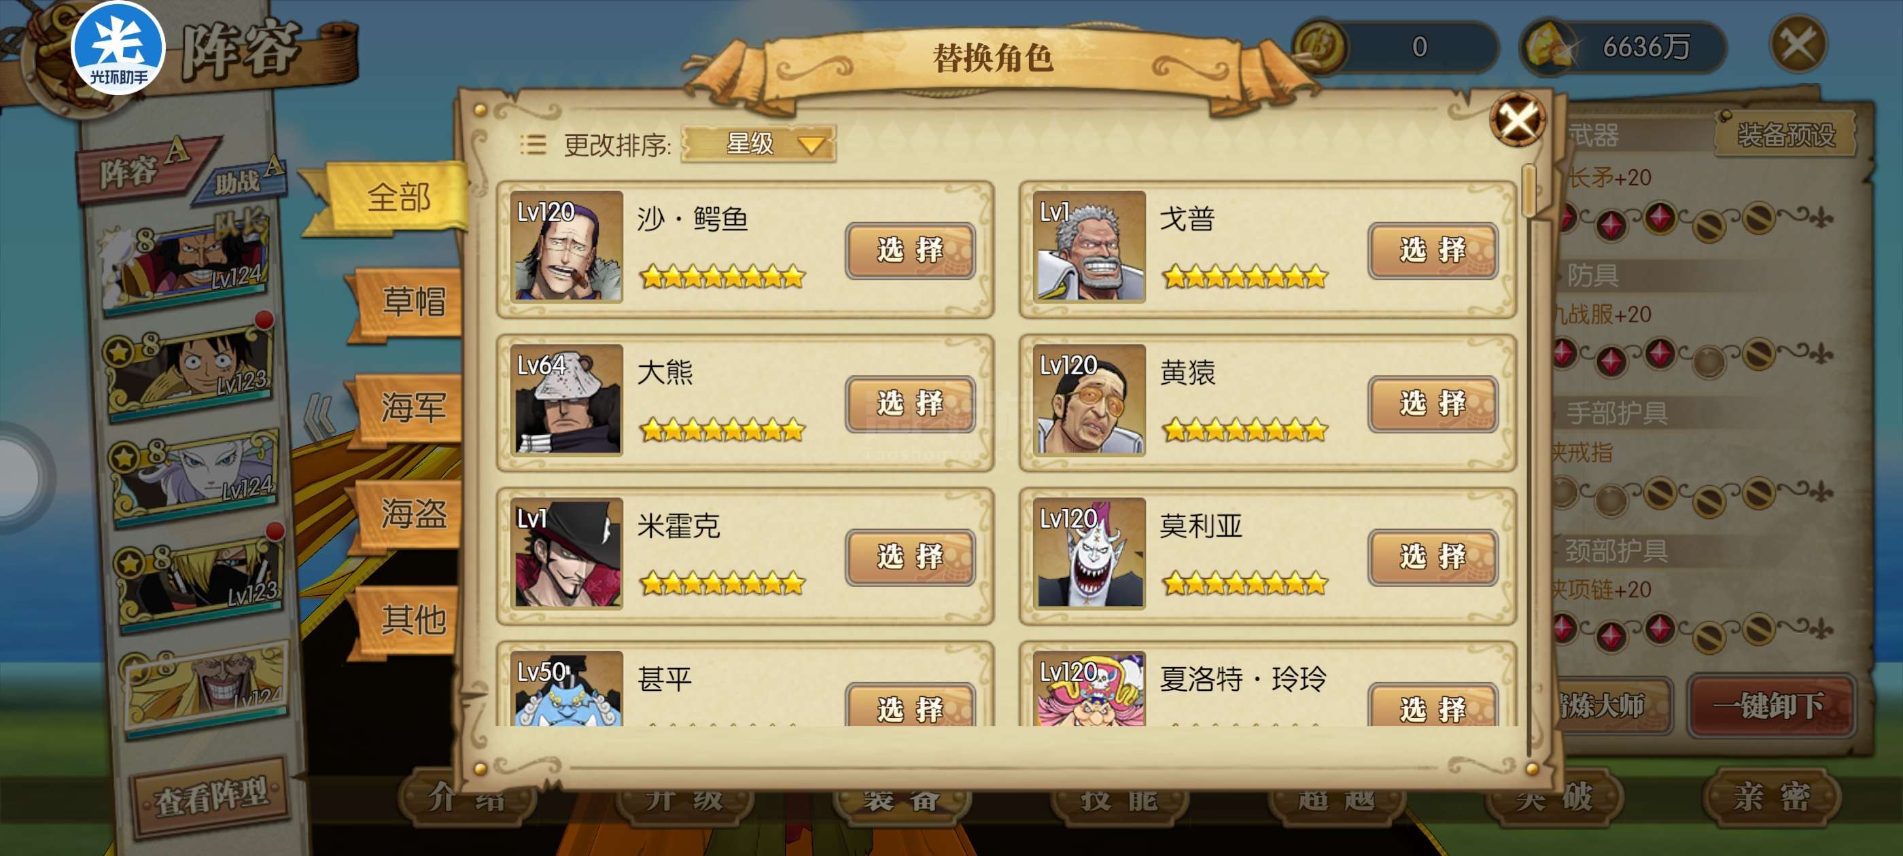This screenshot has height=856, width=1903.
Task: Open the 光环助手 assistant icon
Action: pyautogui.click(x=118, y=49)
